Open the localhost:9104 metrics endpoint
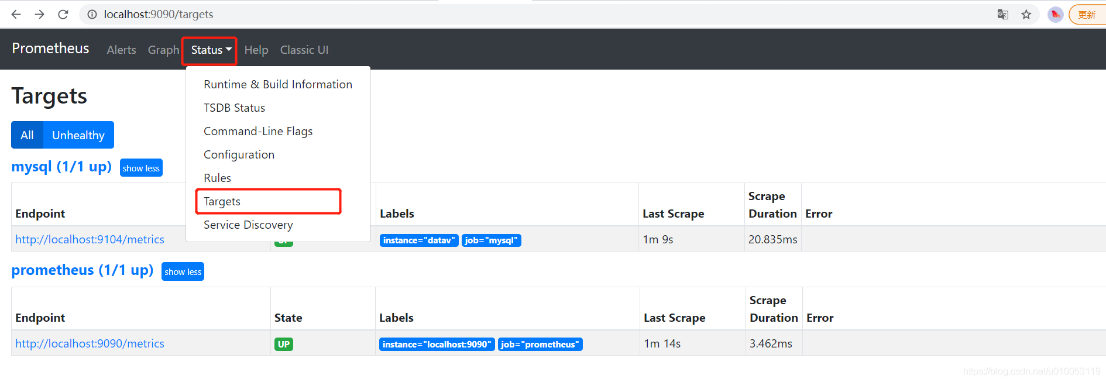Screen dimensions: 1106x382 coord(90,239)
